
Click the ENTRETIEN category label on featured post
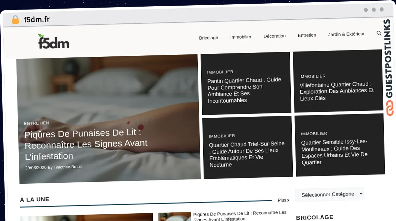click(x=37, y=123)
